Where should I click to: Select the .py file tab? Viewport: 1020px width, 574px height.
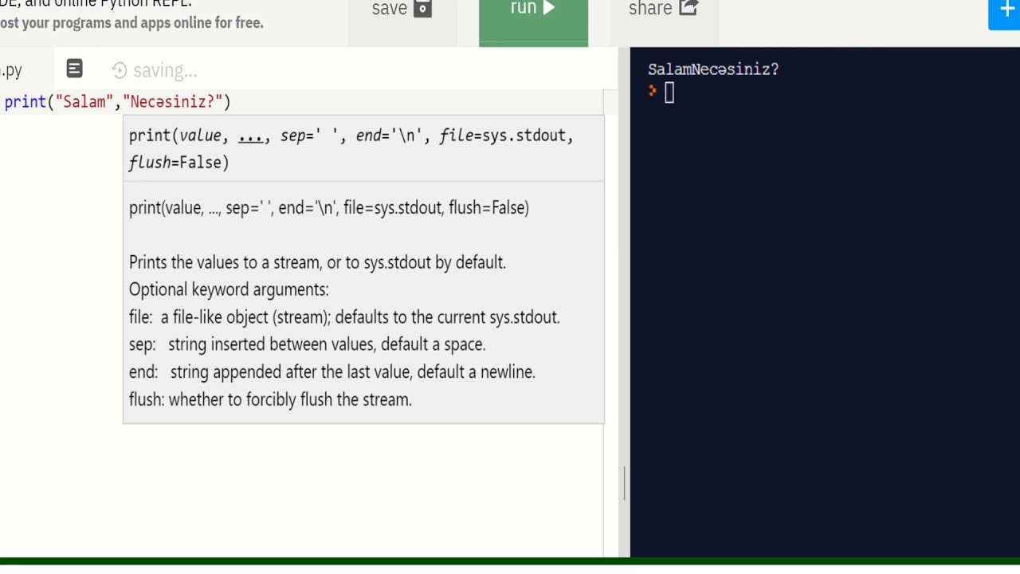coord(12,71)
